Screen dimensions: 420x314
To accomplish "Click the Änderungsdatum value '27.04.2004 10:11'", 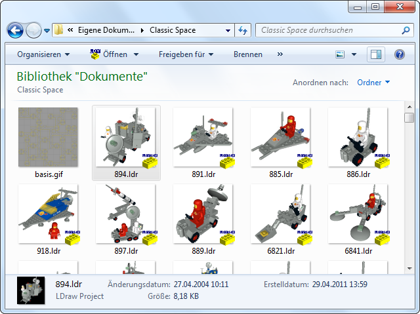I will tap(201, 285).
